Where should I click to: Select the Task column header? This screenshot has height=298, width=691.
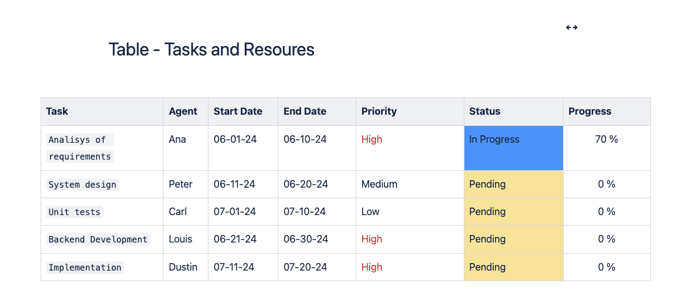coord(57,112)
